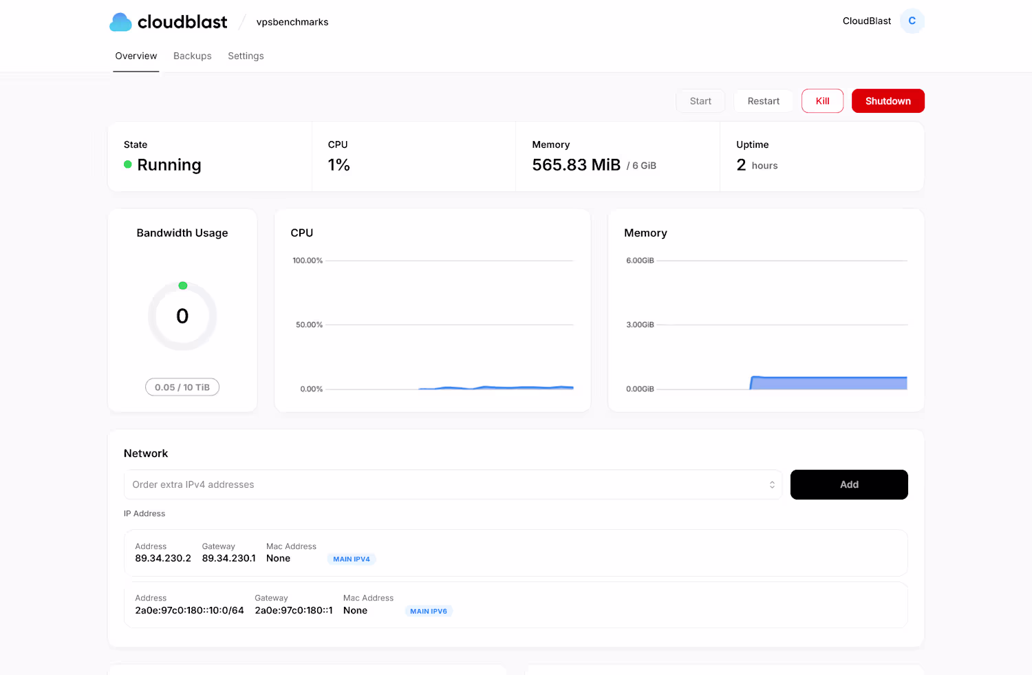
Task: Click the vpsbenchmarks breadcrumb link
Action: tap(292, 22)
